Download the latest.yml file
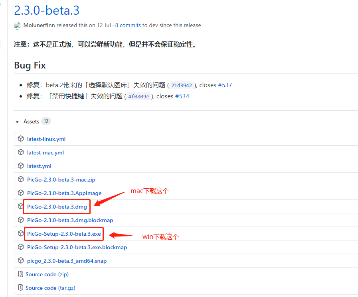 (x=39, y=166)
